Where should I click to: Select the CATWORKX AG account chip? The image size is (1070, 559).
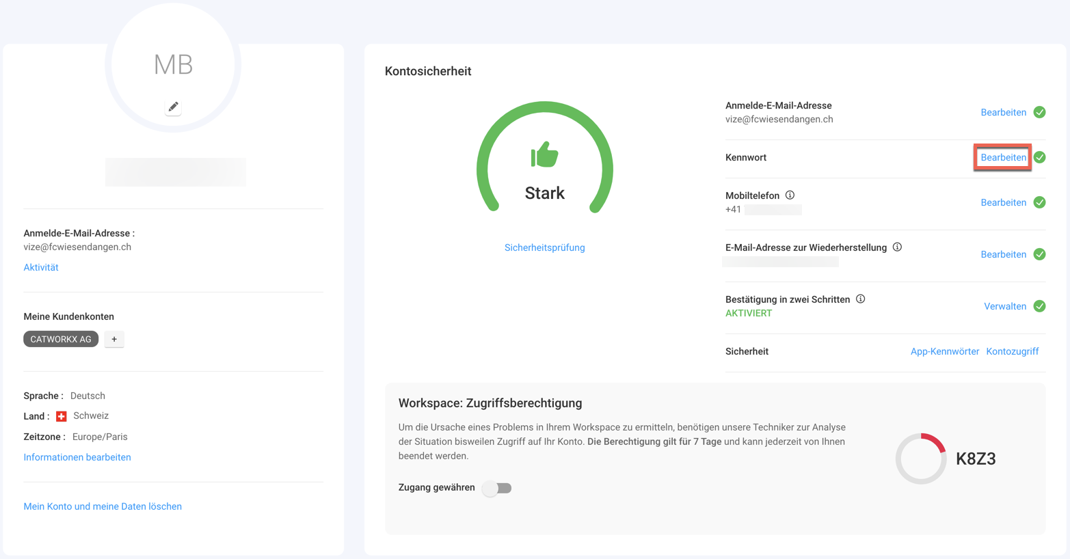point(61,340)
